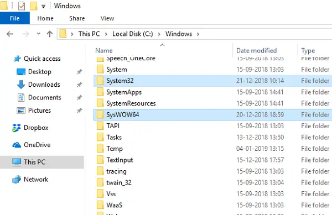Open Dropbox in the navigation pane
The width and height of the screenshot is (332, 215).
coord(36,128)
